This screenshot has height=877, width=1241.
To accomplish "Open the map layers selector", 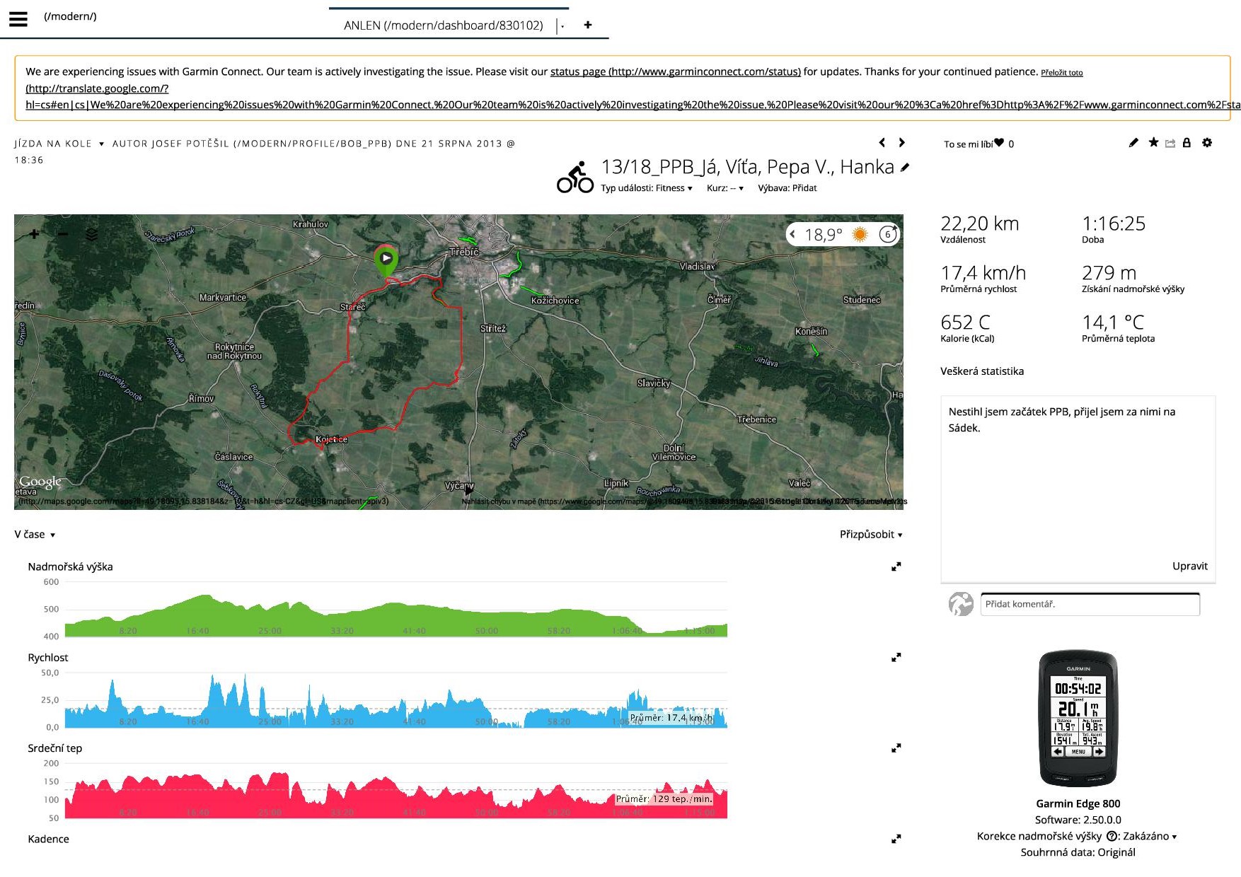I will [92, 234].
